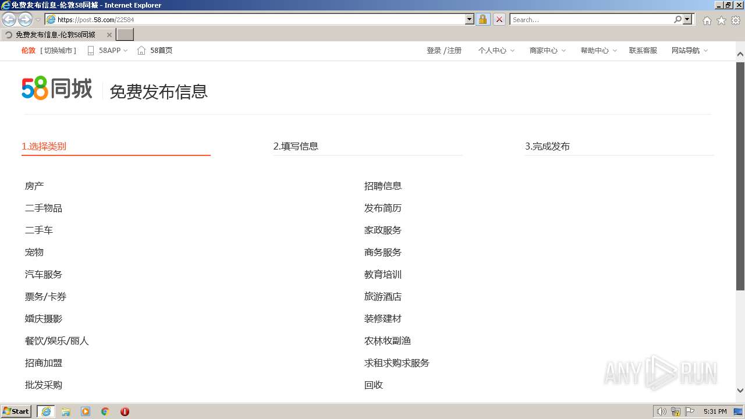This screenshot has height=419, width=745.
Task: Open a new blank tab
Action: [x=125, y=35]
